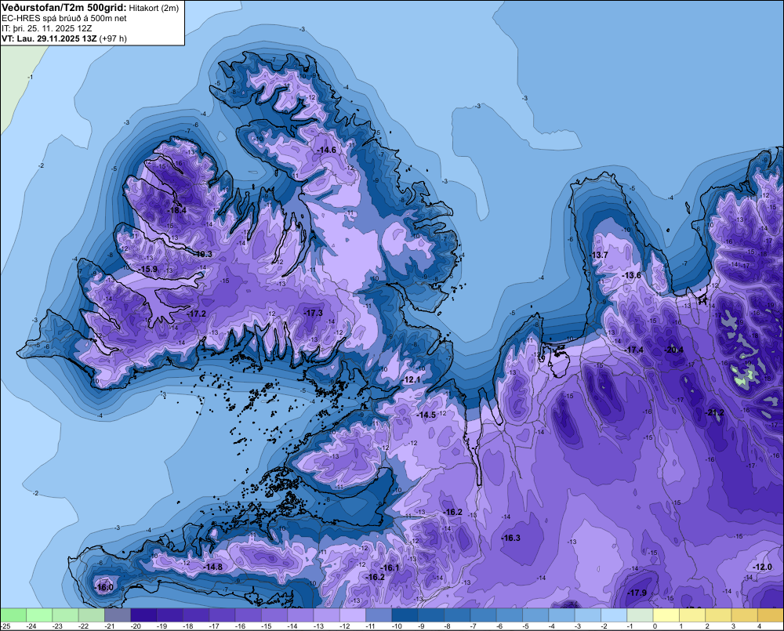
Task: Click the gray-blue legend swatch above -21
Action: (118, 615)
